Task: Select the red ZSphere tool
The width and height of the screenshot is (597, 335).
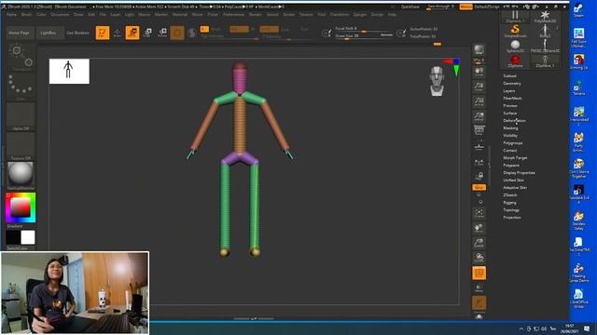Action: tap(515, 60)
